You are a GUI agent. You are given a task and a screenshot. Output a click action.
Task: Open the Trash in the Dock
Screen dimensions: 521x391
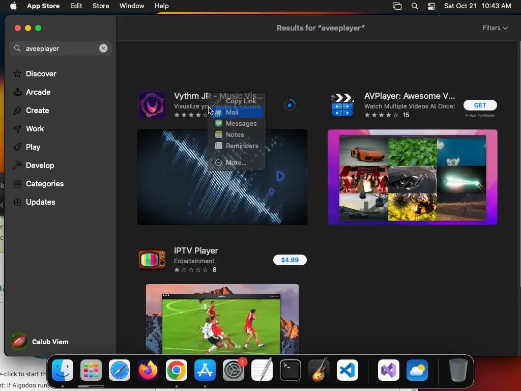point(458,370)
